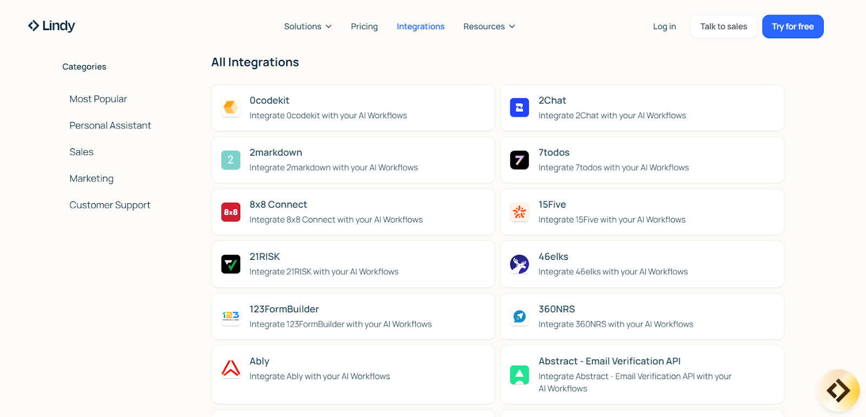The image size is (866, 417).
Task: Open the Integrations nav item
Action: click(421, 26)
